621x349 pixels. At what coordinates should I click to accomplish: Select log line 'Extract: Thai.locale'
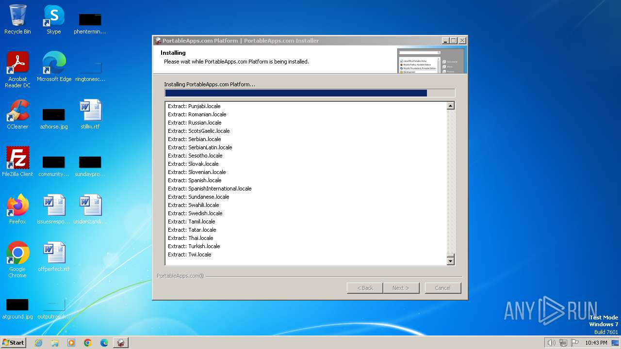pos(191,238)
